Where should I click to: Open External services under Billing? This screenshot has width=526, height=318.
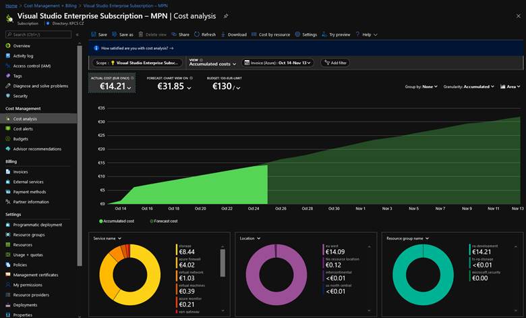click(28, 182)
